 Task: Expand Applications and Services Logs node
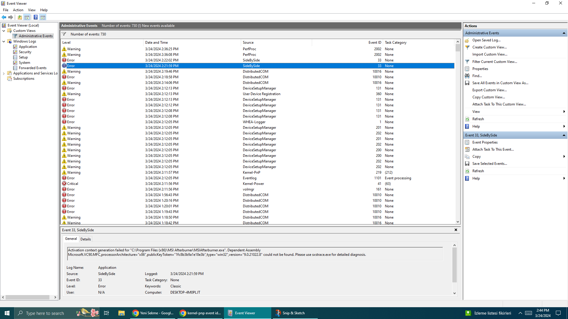click(x=4, y=73)
